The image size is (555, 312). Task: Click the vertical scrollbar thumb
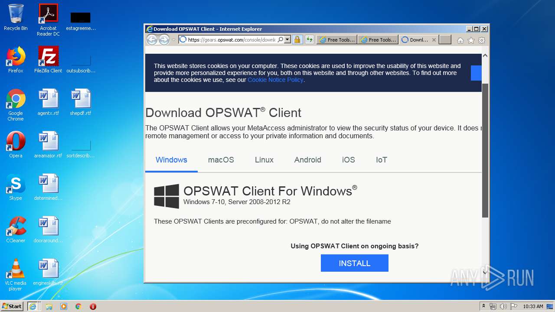[485, 150]
